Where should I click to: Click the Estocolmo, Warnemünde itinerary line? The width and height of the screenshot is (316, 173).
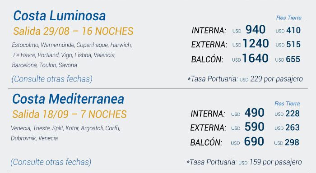tap(72, 45)
